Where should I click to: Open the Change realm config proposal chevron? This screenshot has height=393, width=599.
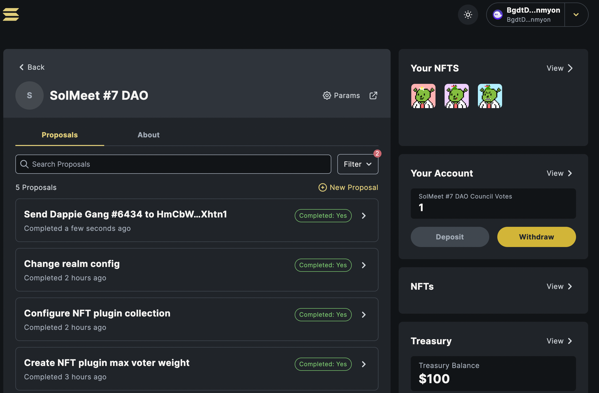pyautogui.click(x=364, y=265)
